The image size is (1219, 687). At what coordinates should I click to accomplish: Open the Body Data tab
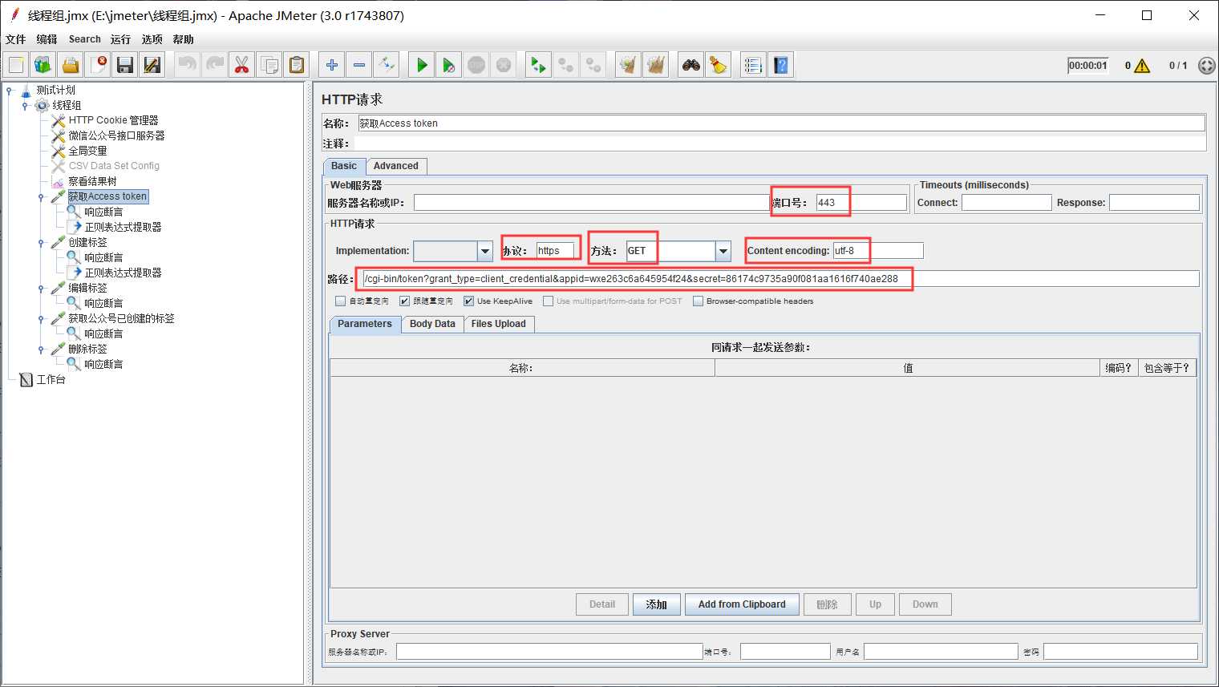431,324
